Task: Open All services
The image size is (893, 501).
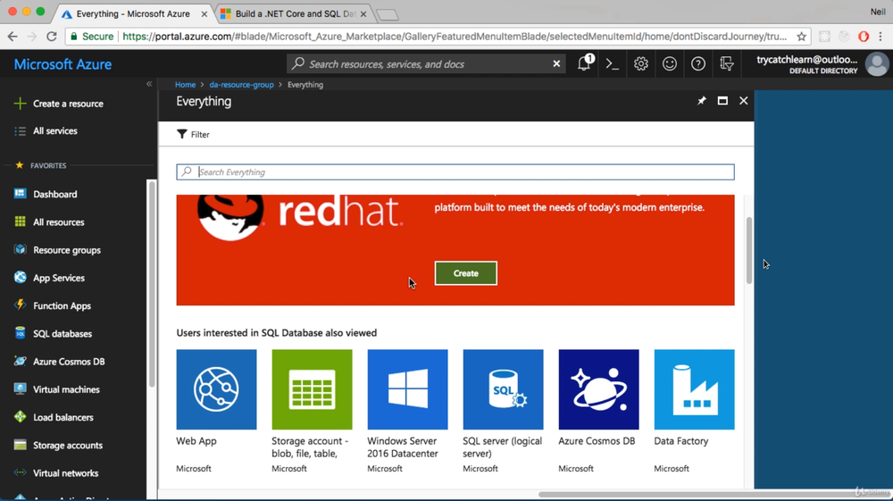Action: (46, 131)
